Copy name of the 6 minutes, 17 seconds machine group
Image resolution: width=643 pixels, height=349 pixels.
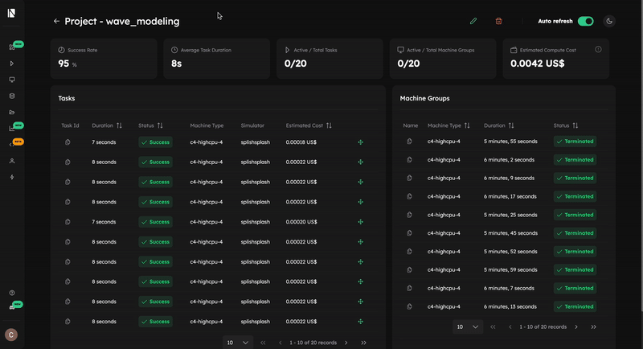point(409,196)
